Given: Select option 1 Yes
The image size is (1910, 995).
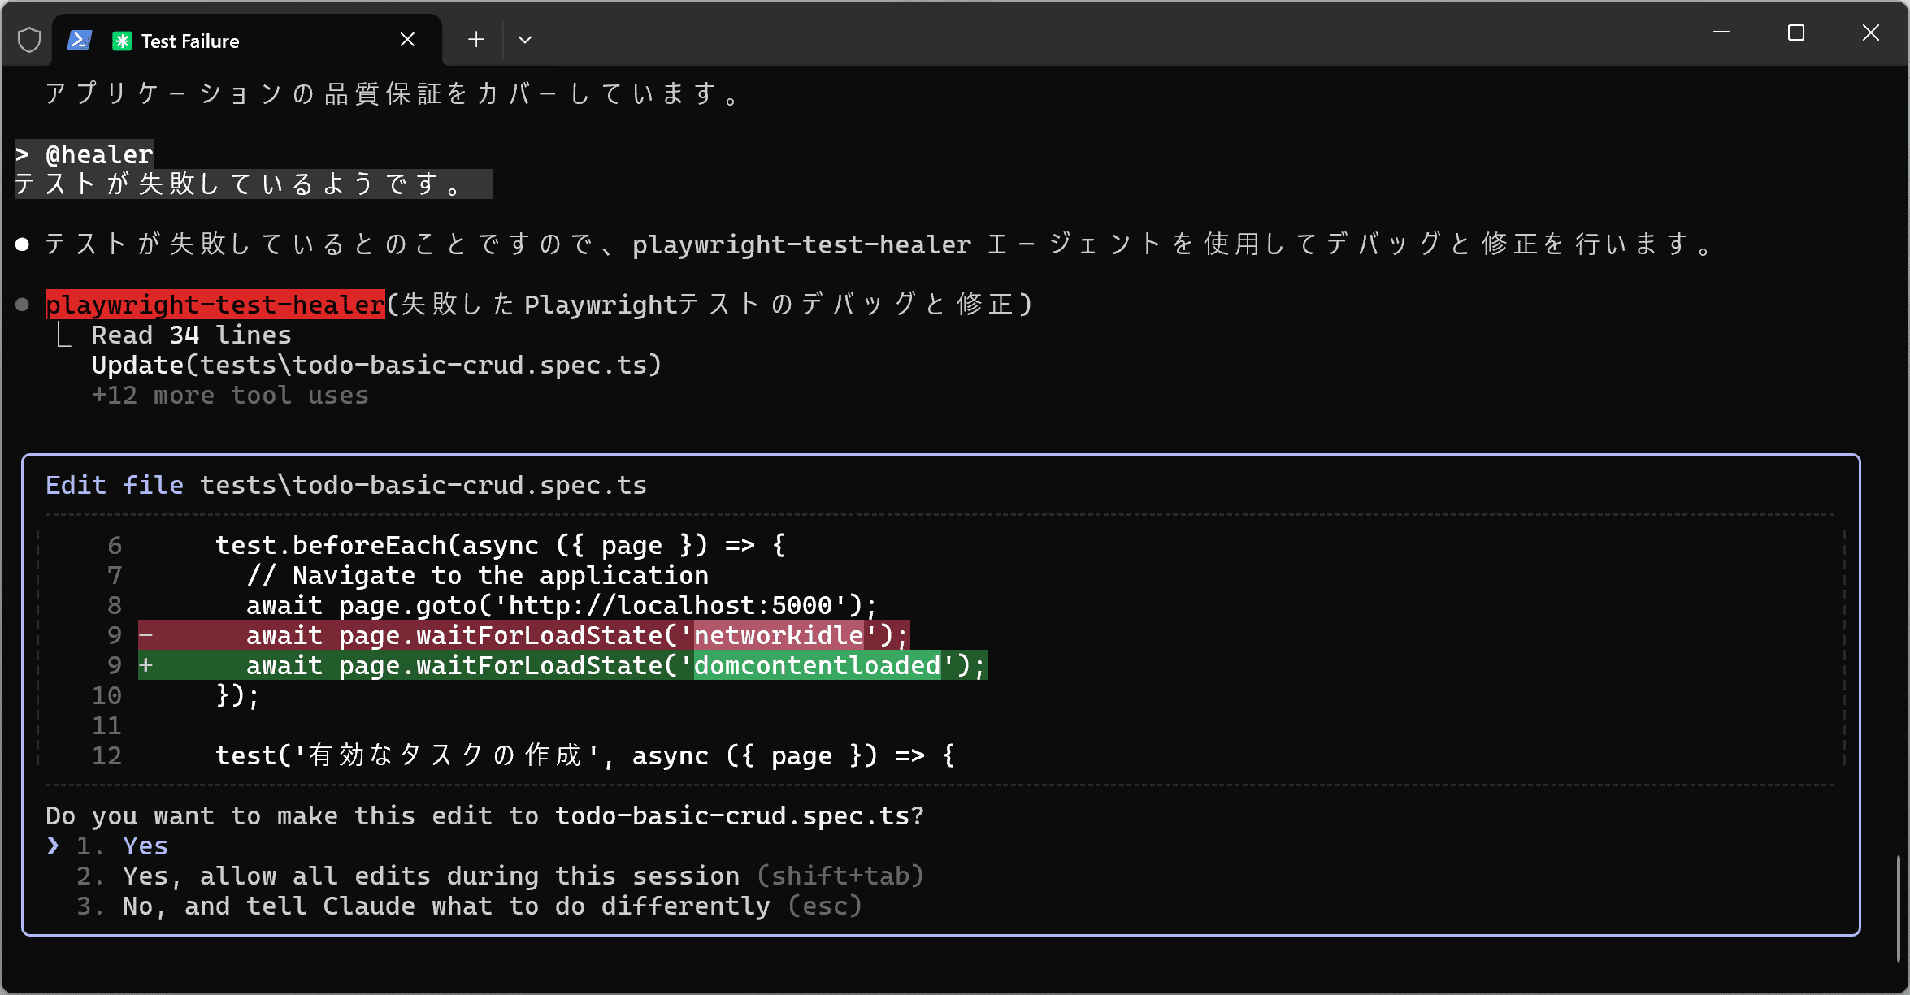Looking at the screenshot, I should (x=145, y=846).
